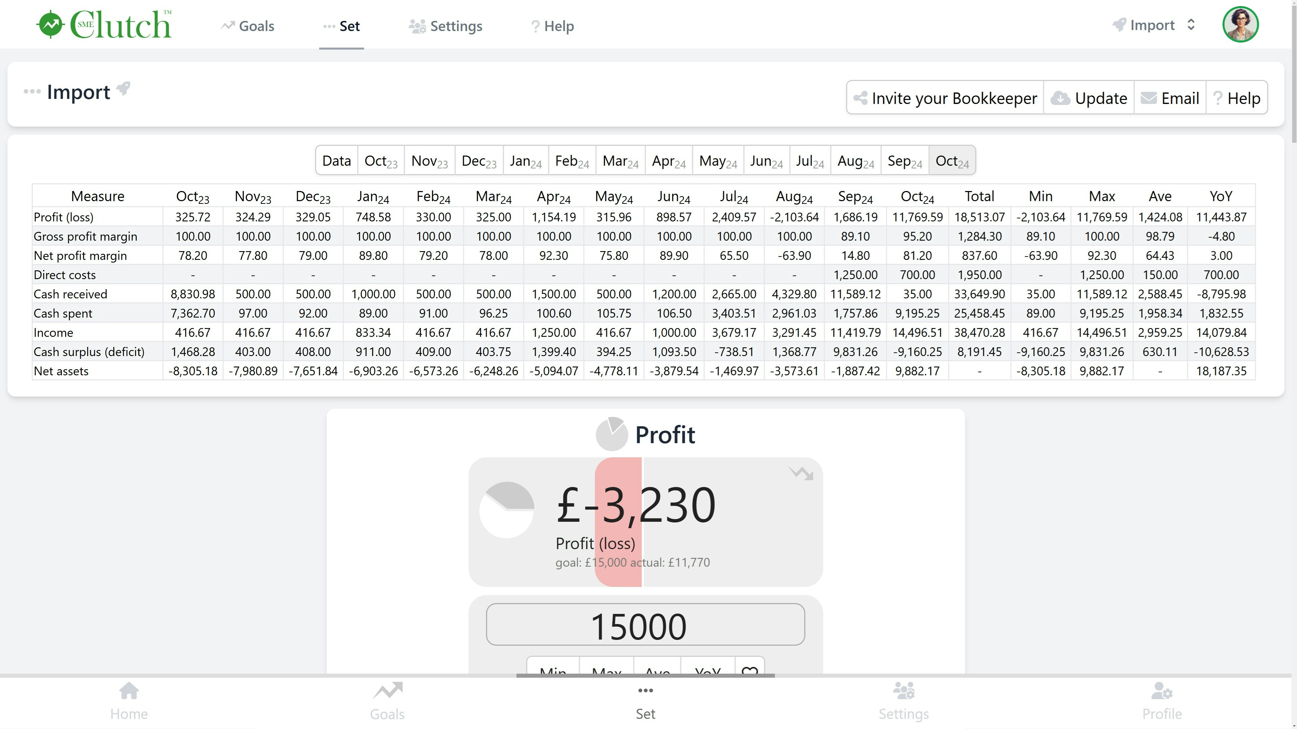Click the Gross profit margin row label

[x=85, y=237]
